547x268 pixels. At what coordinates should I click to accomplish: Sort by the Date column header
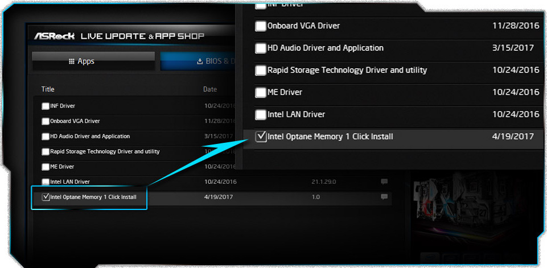(x=210, y=89)
